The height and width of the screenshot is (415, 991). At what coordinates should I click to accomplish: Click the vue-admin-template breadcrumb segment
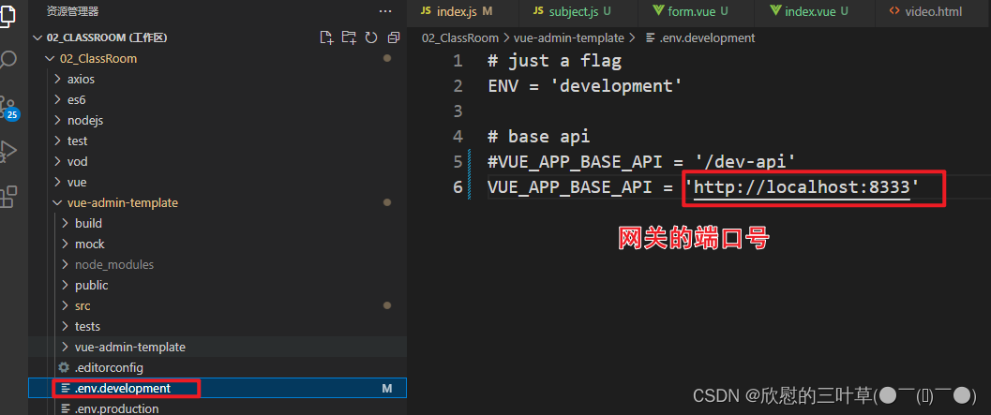[569, 37]
